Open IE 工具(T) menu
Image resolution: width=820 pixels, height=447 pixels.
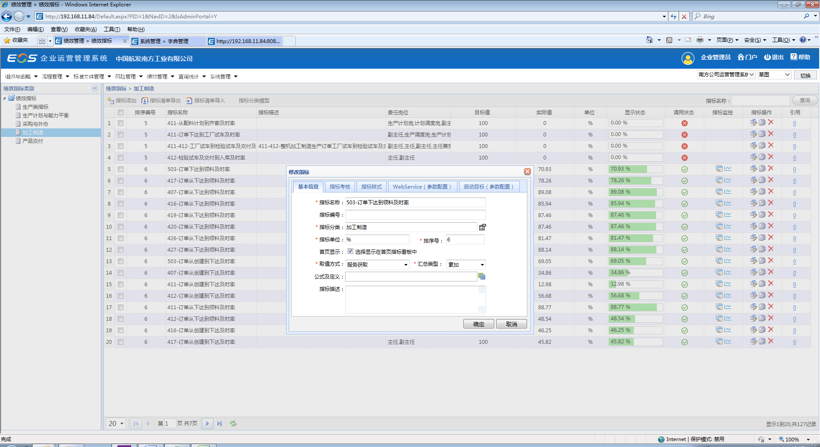click(x=112, y=29)
